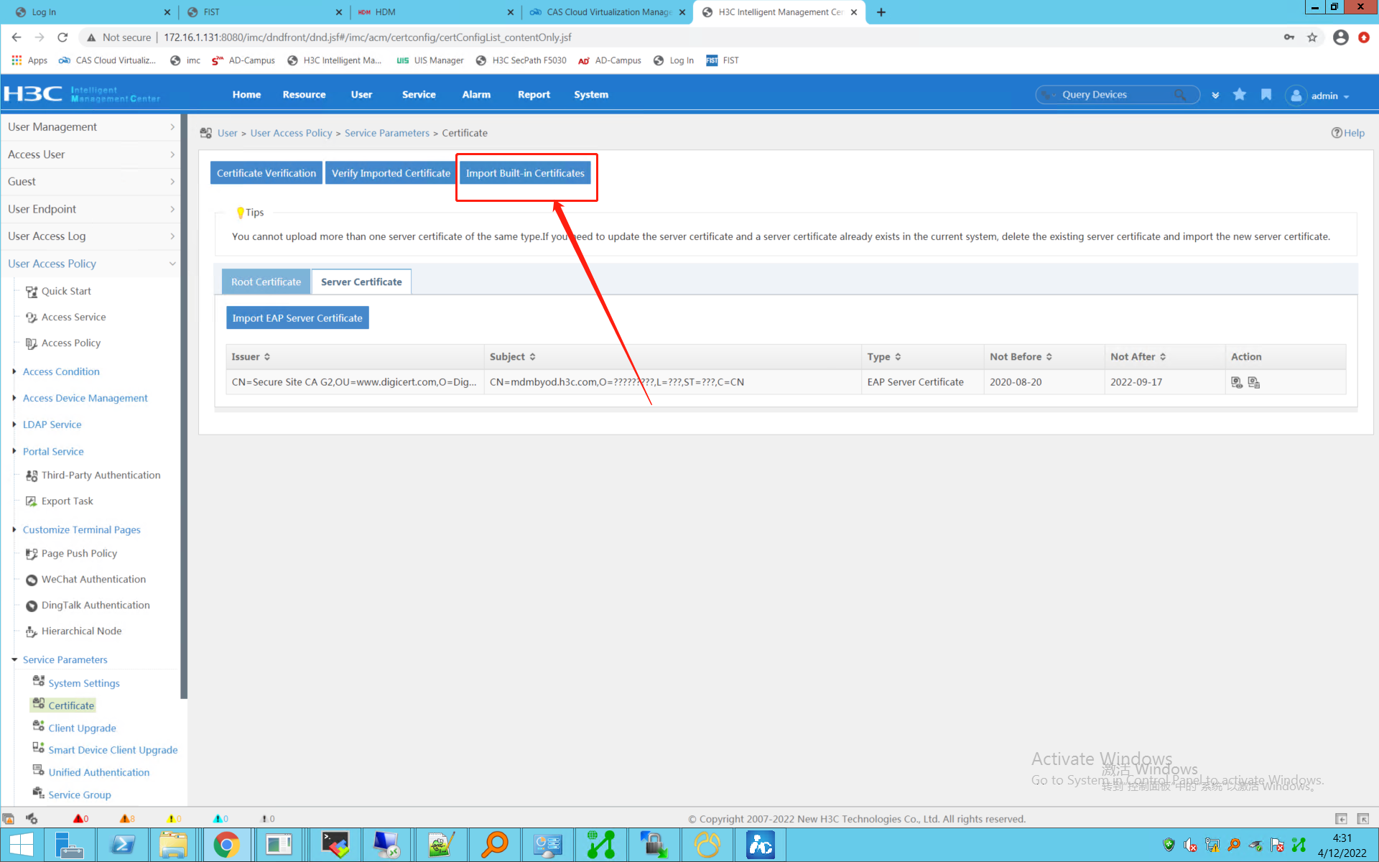Delete the EAP server certificate
1379x862 pixels.
(1254, 382)
